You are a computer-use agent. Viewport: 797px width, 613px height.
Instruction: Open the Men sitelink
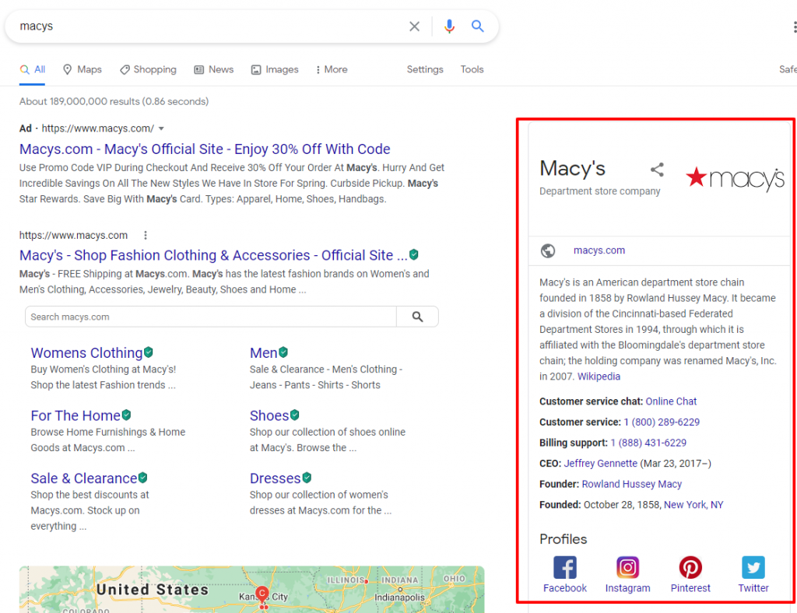click(x=263, y=353)
